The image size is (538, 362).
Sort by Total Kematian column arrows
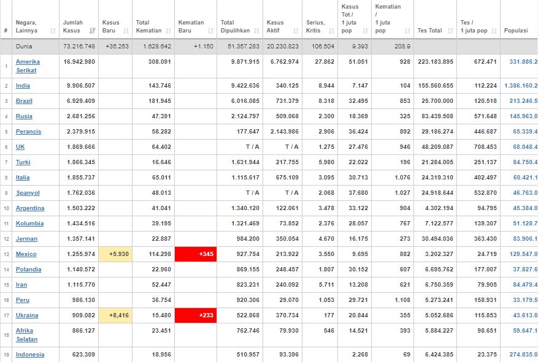click(169, 31)
